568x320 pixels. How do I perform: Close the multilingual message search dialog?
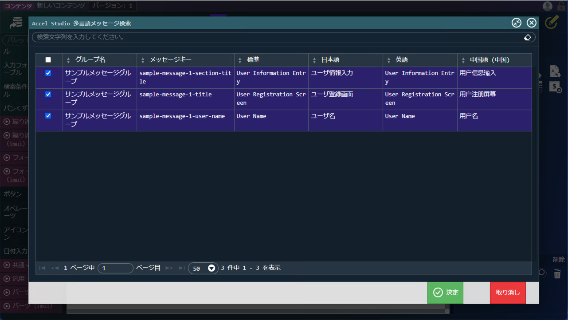(532, 23)
